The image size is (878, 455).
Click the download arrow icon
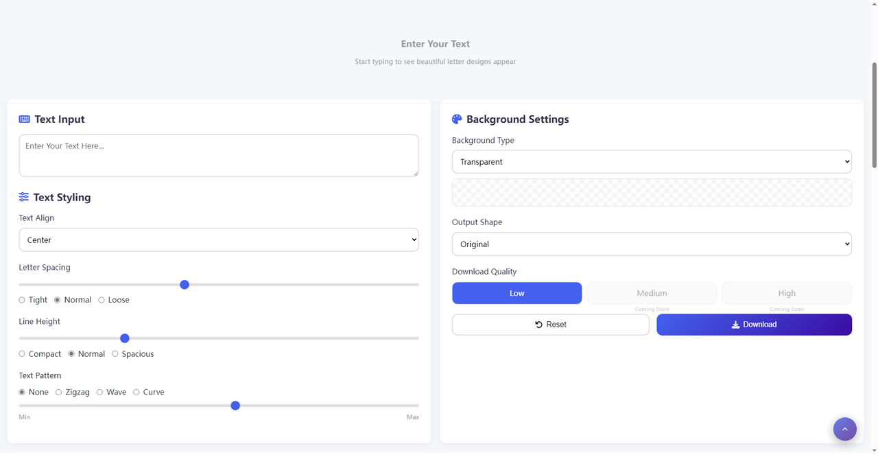tap(735, 325)
